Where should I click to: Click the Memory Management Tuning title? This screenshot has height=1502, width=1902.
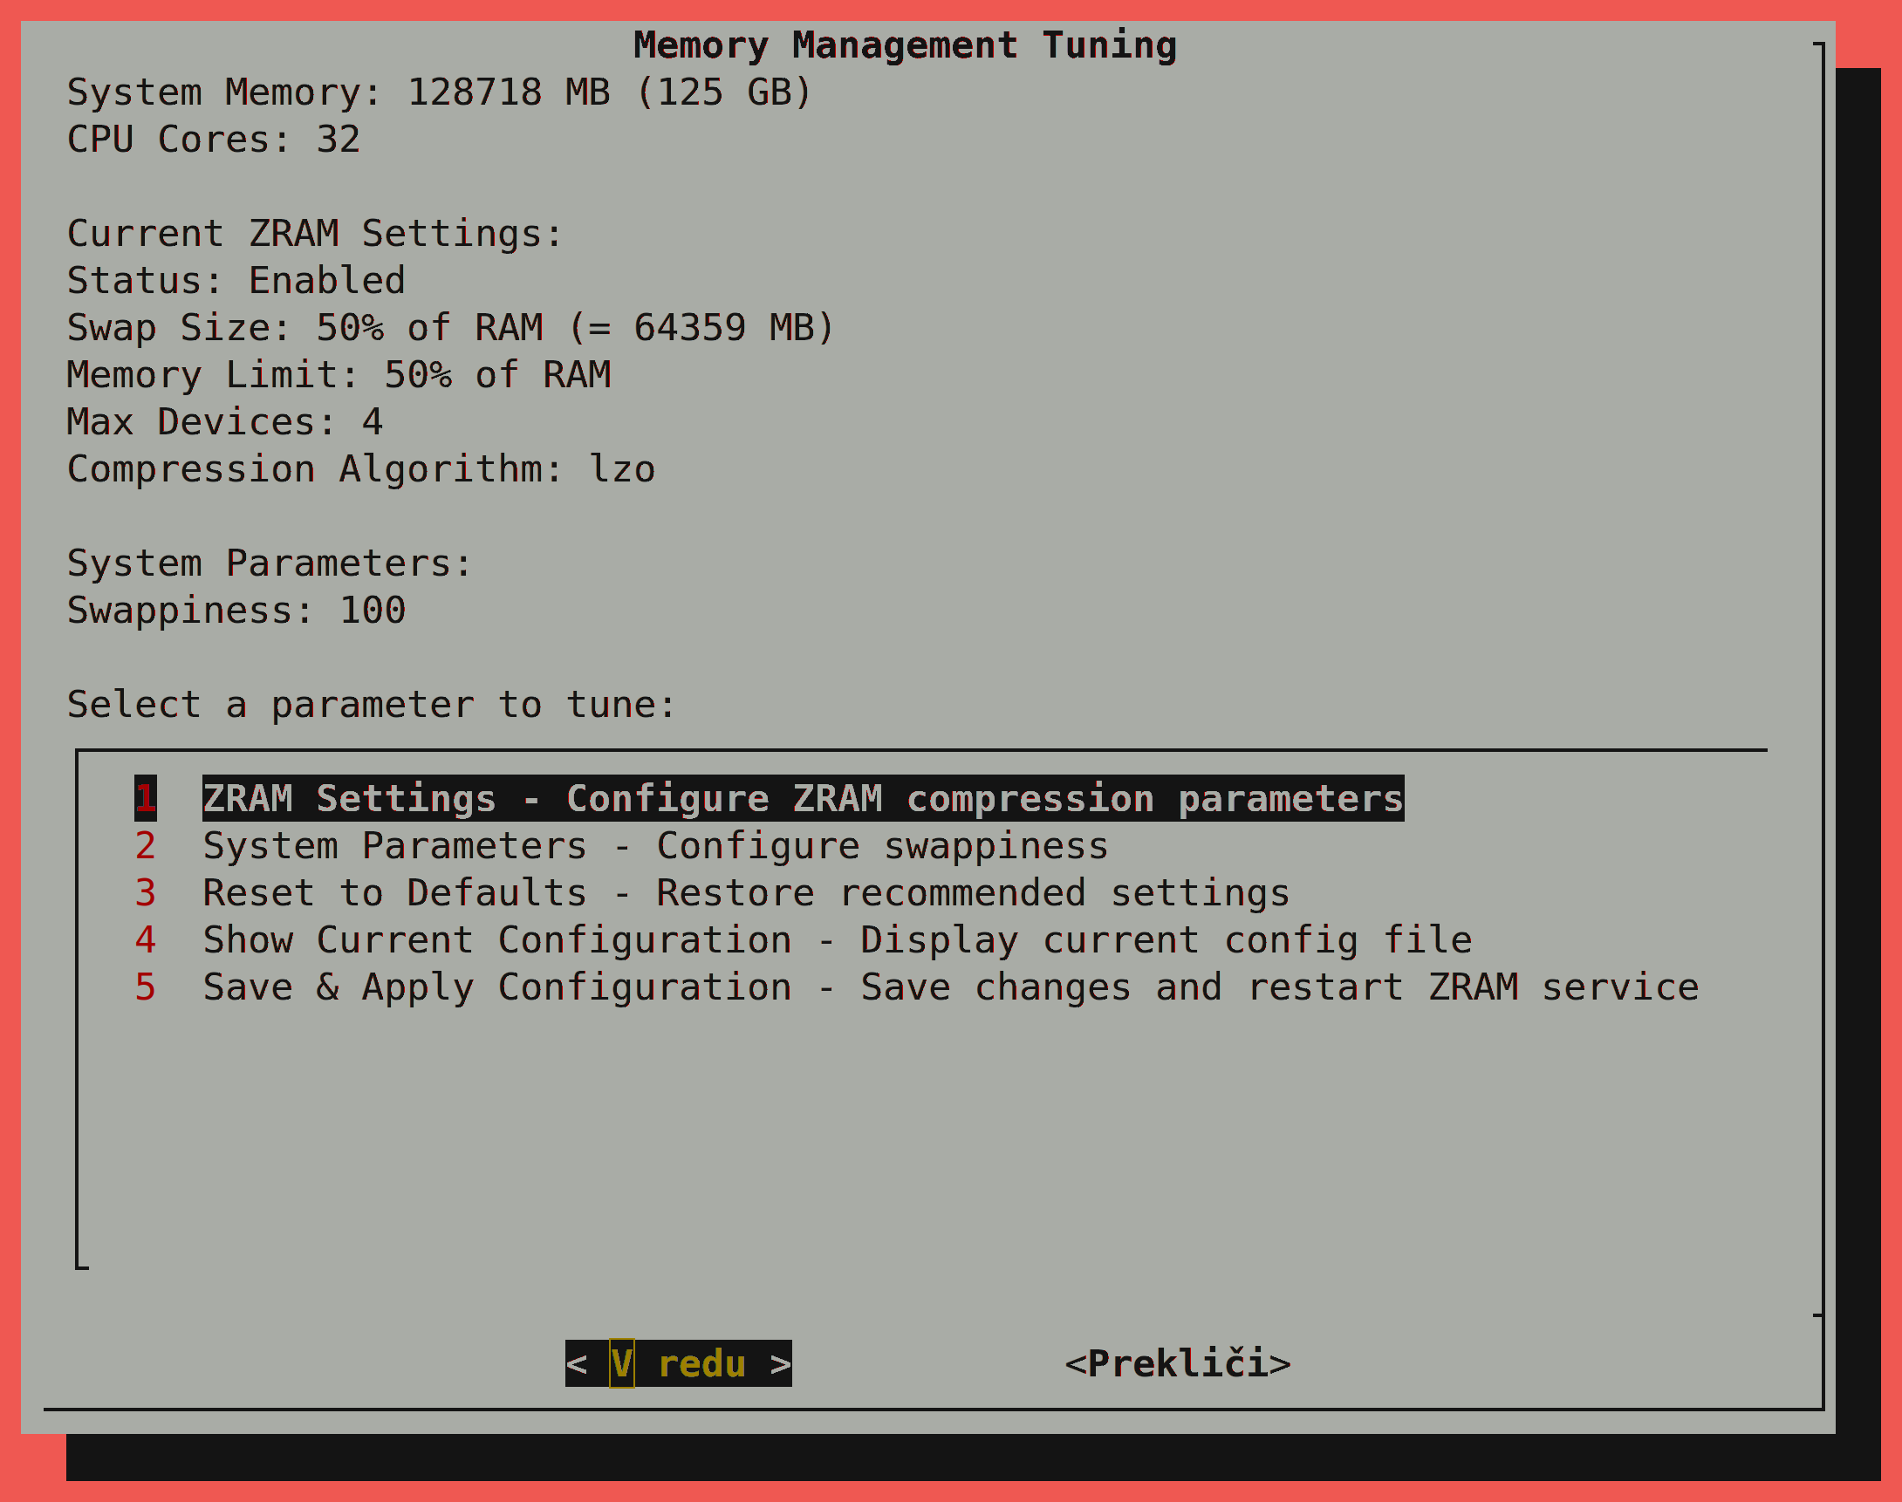[905, 44]
